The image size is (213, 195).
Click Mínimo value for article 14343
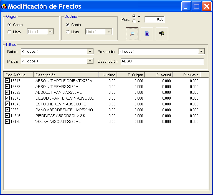click(x=112, y=104)
